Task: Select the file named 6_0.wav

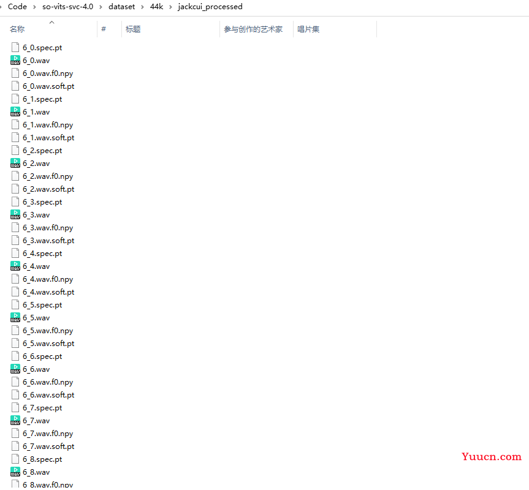Action: [x=36, y=60]
